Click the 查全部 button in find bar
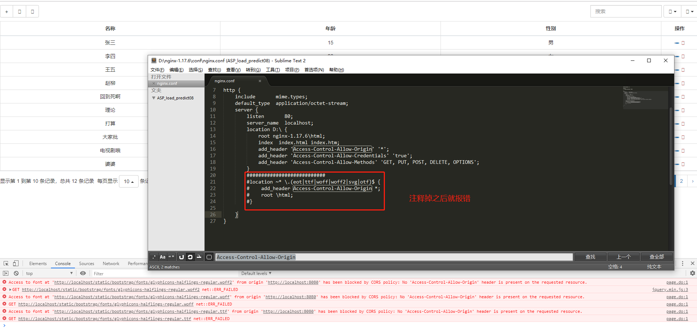Image resolution: width=697 pixels, height=331 pixels. (x=656, y=257)
